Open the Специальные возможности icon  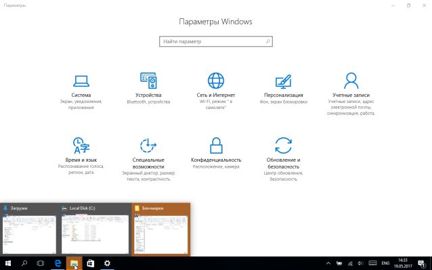tap(148, 145)
